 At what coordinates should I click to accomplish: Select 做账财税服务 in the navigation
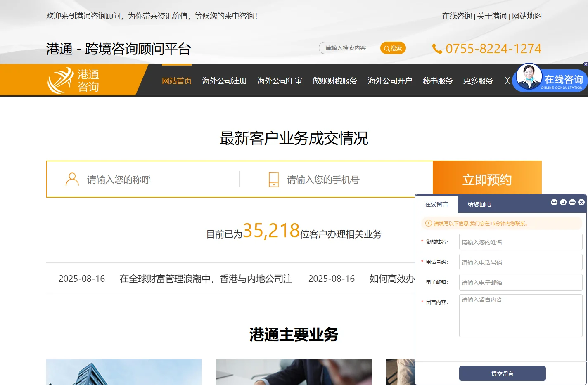(x=335, y=81)
